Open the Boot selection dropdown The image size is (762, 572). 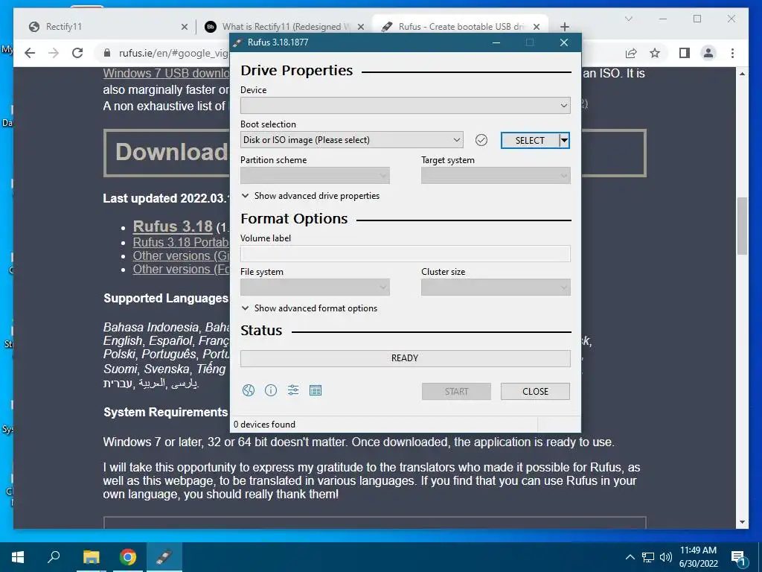point(351,140)
